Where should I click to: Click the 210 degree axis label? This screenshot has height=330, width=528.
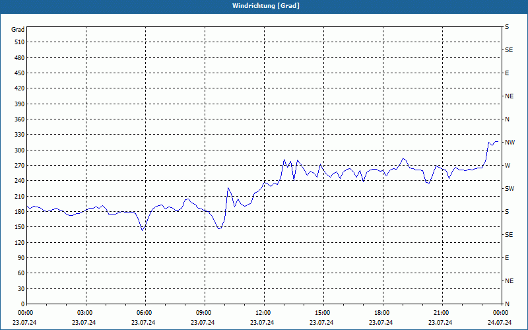[19, 196]
